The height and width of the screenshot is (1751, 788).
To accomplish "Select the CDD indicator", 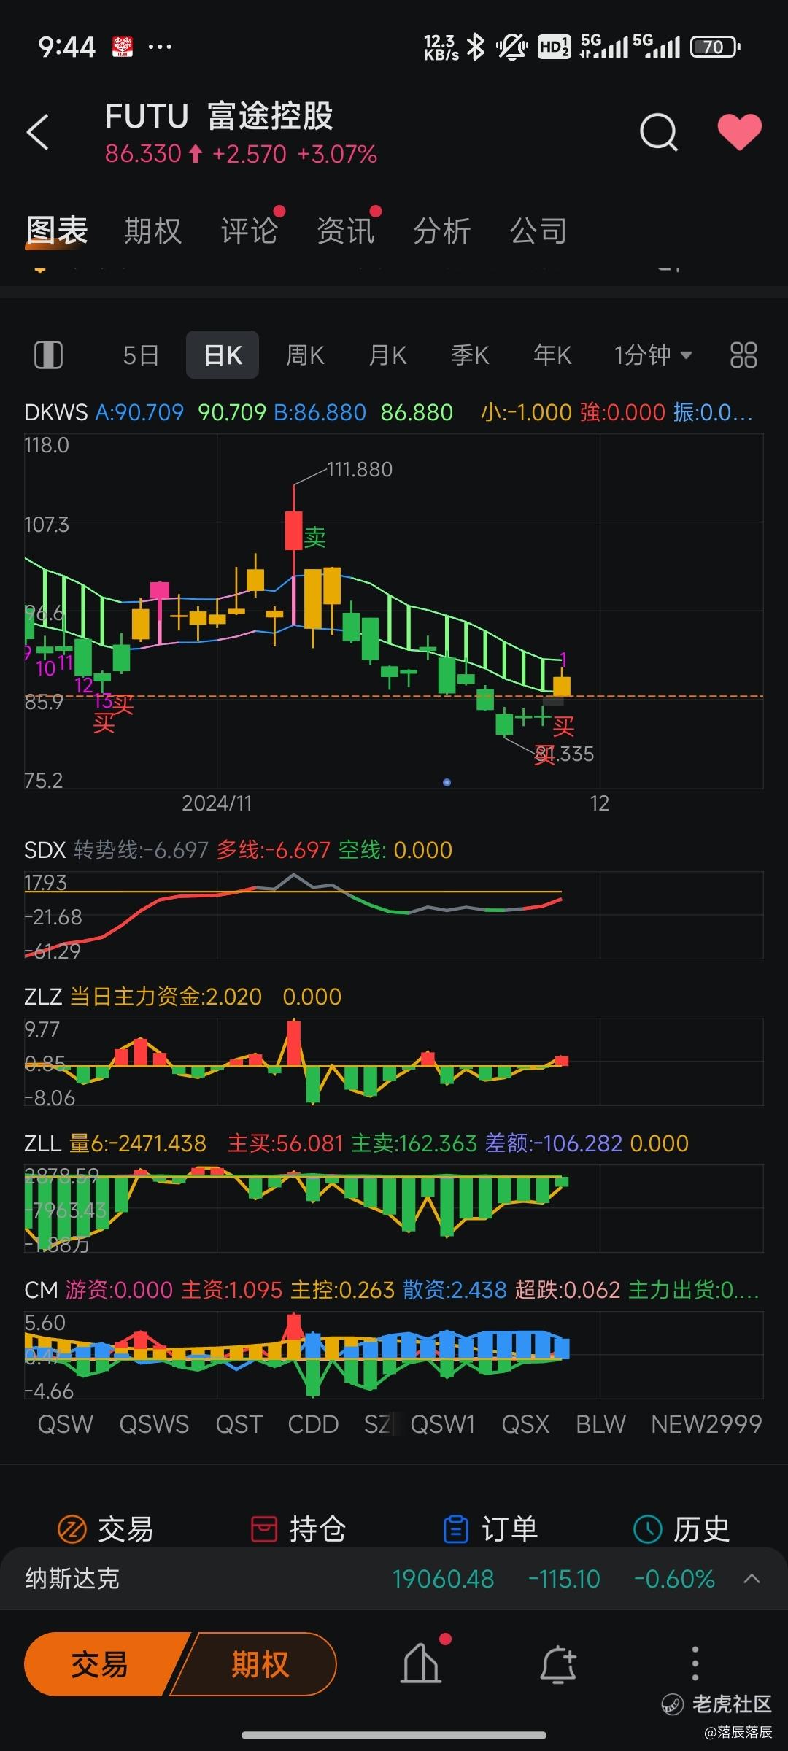I will click(x=313, y=1424).
